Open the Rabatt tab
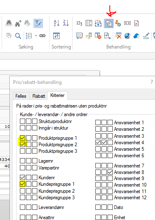 point(39,96)
